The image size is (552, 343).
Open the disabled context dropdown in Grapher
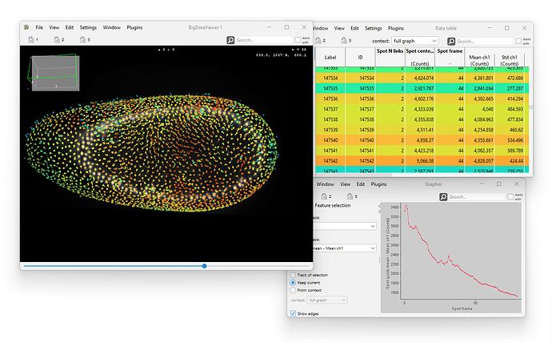coord(328,300)
